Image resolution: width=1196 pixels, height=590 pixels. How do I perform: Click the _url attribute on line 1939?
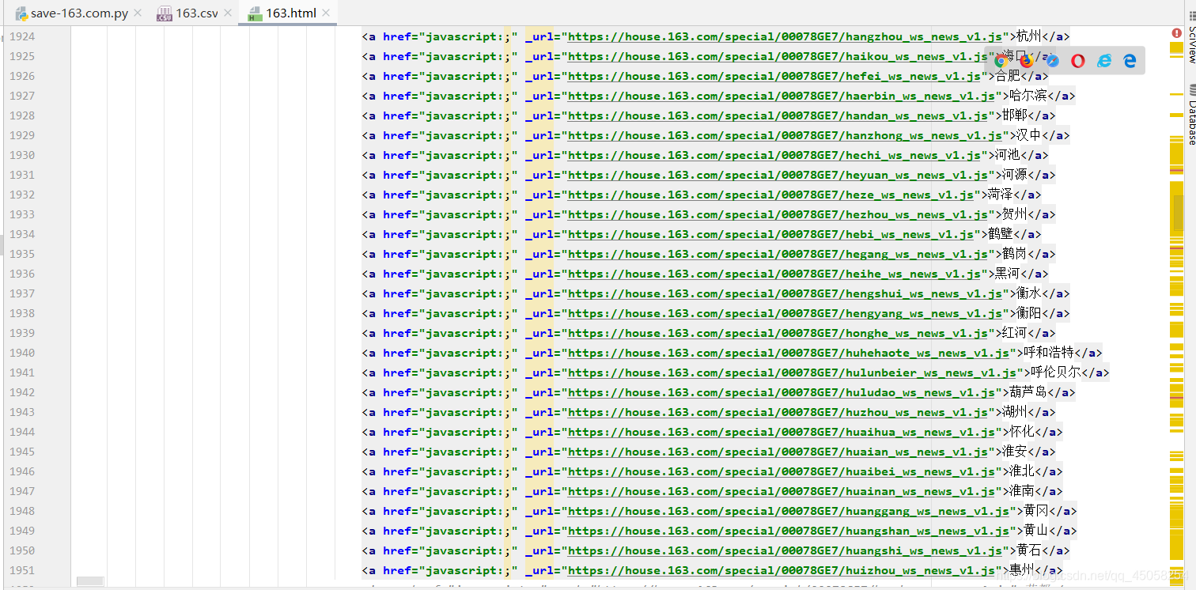539,333
